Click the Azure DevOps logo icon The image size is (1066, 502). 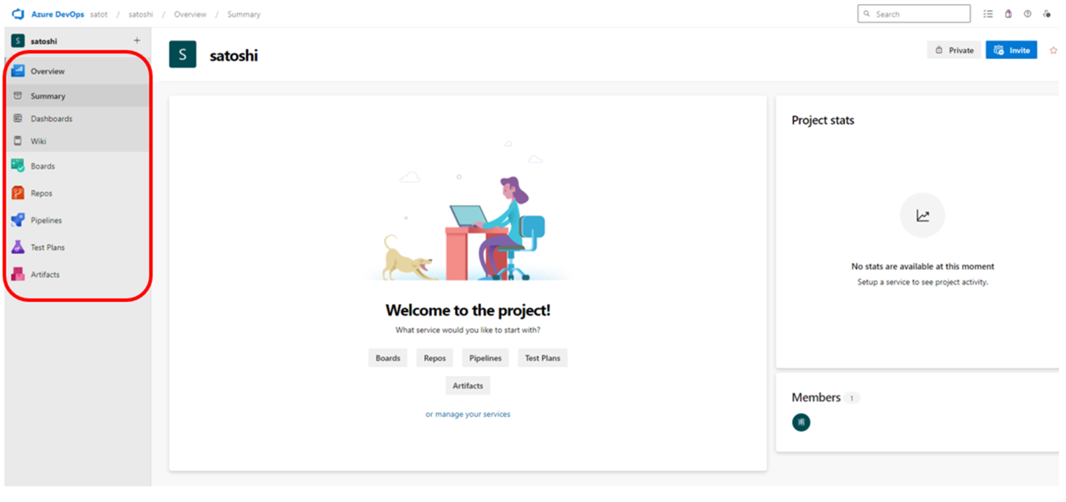coord(18,14)
